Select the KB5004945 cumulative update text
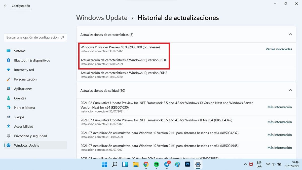302x170 pixels. tap(160, 146)
